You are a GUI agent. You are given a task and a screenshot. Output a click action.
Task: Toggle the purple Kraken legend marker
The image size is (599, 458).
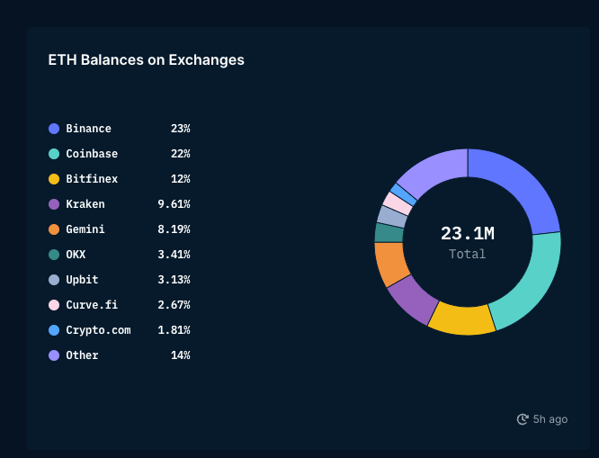click(54, 204)
